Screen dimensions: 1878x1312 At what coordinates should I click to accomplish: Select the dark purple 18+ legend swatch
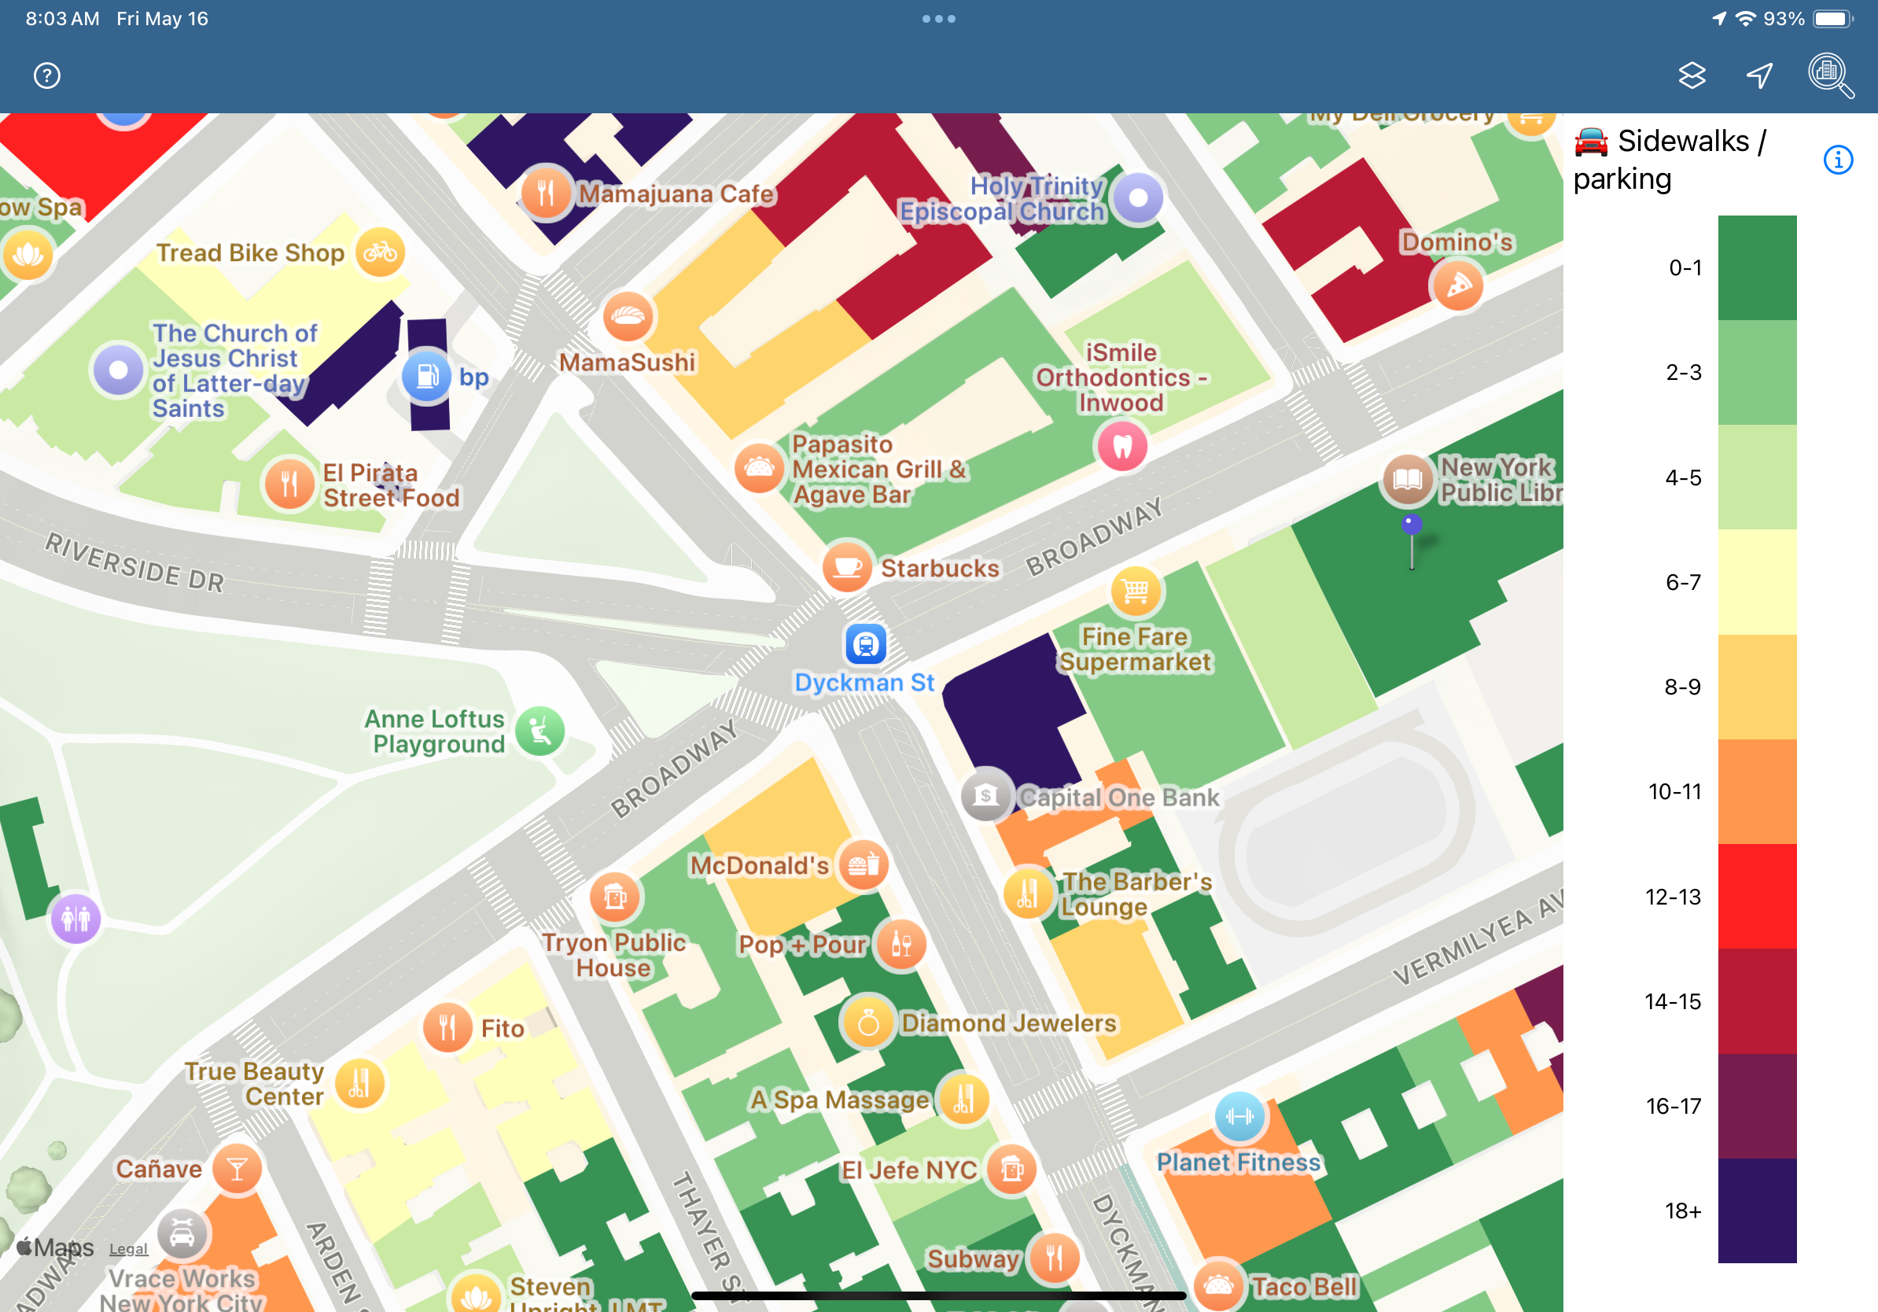[x=1757, y=1211]
